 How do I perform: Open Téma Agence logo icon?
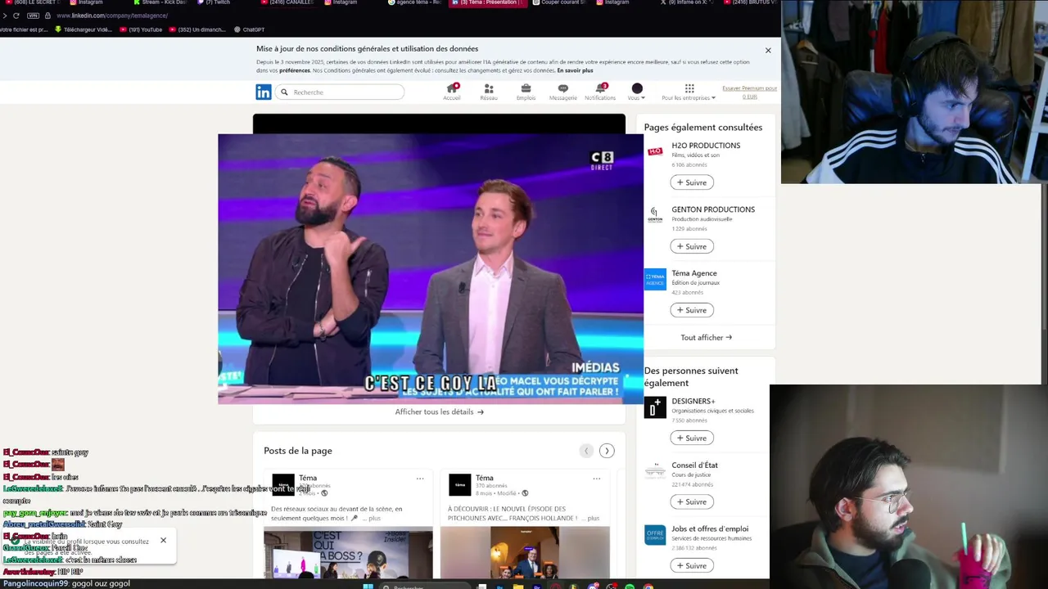(x=655, y=279)
